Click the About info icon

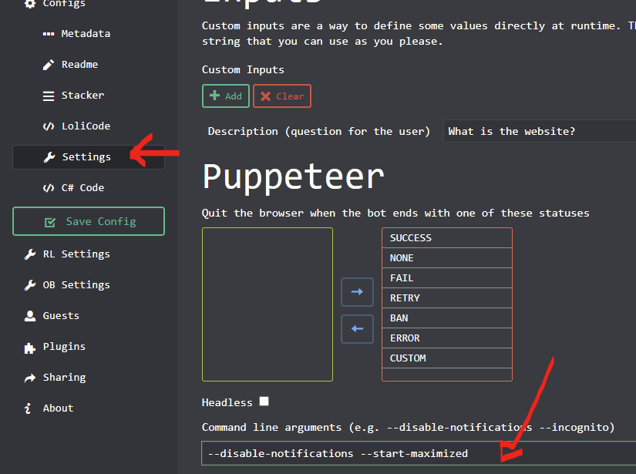point(28,408)
